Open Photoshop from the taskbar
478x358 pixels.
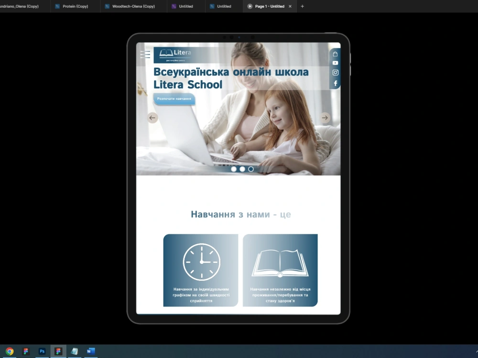click(x=42, y=351)
